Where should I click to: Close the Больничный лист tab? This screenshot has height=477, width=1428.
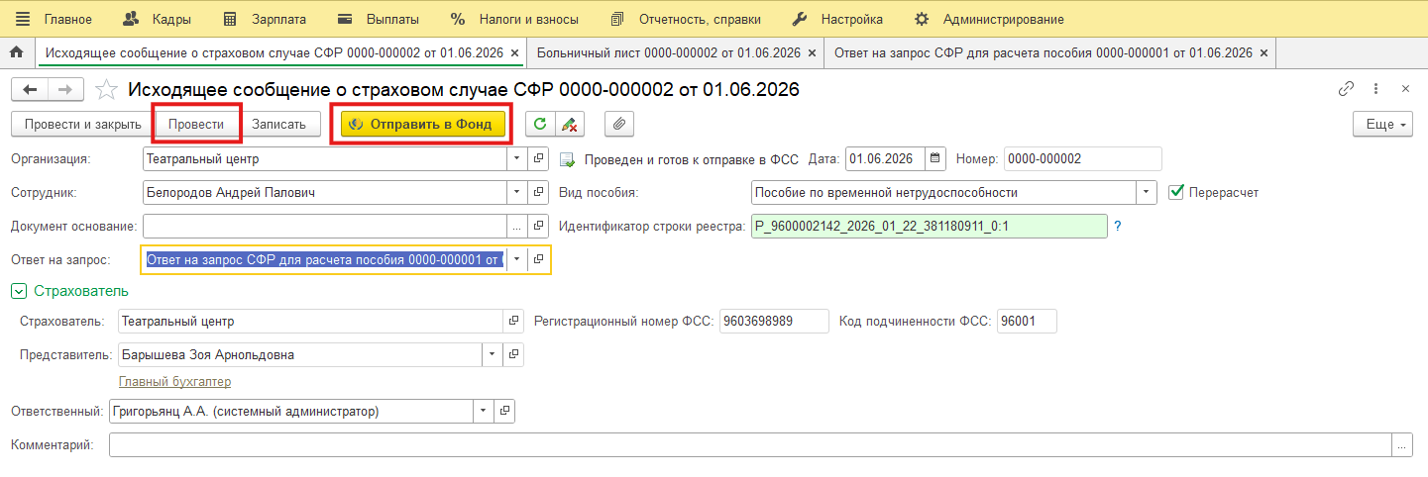(813, 52)
